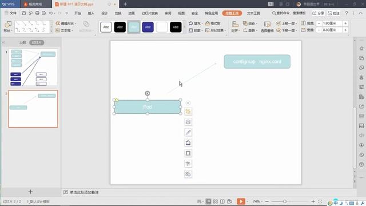The height and width of the screenshot is (206, 366).
Task: Click Send Backward (下移一层)
Action: [287, 30]
